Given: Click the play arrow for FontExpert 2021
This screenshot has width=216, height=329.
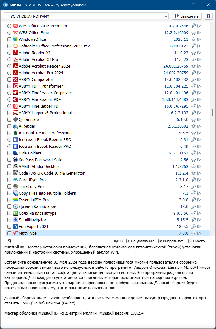Looking at the screenshot, I should pyautogui.click(x=199, y=227).
